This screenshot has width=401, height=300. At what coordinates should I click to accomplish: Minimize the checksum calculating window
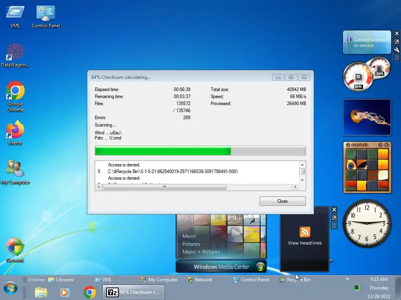(278, 77)
